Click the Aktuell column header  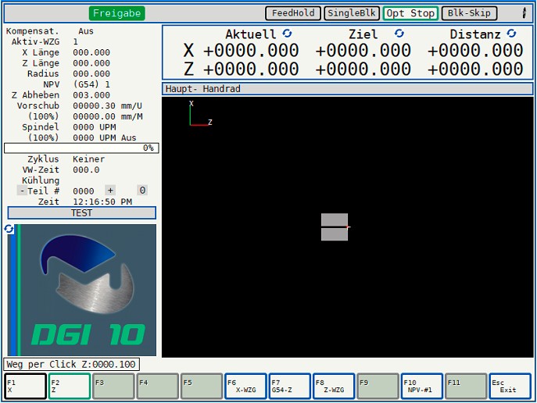pos(250,34)
